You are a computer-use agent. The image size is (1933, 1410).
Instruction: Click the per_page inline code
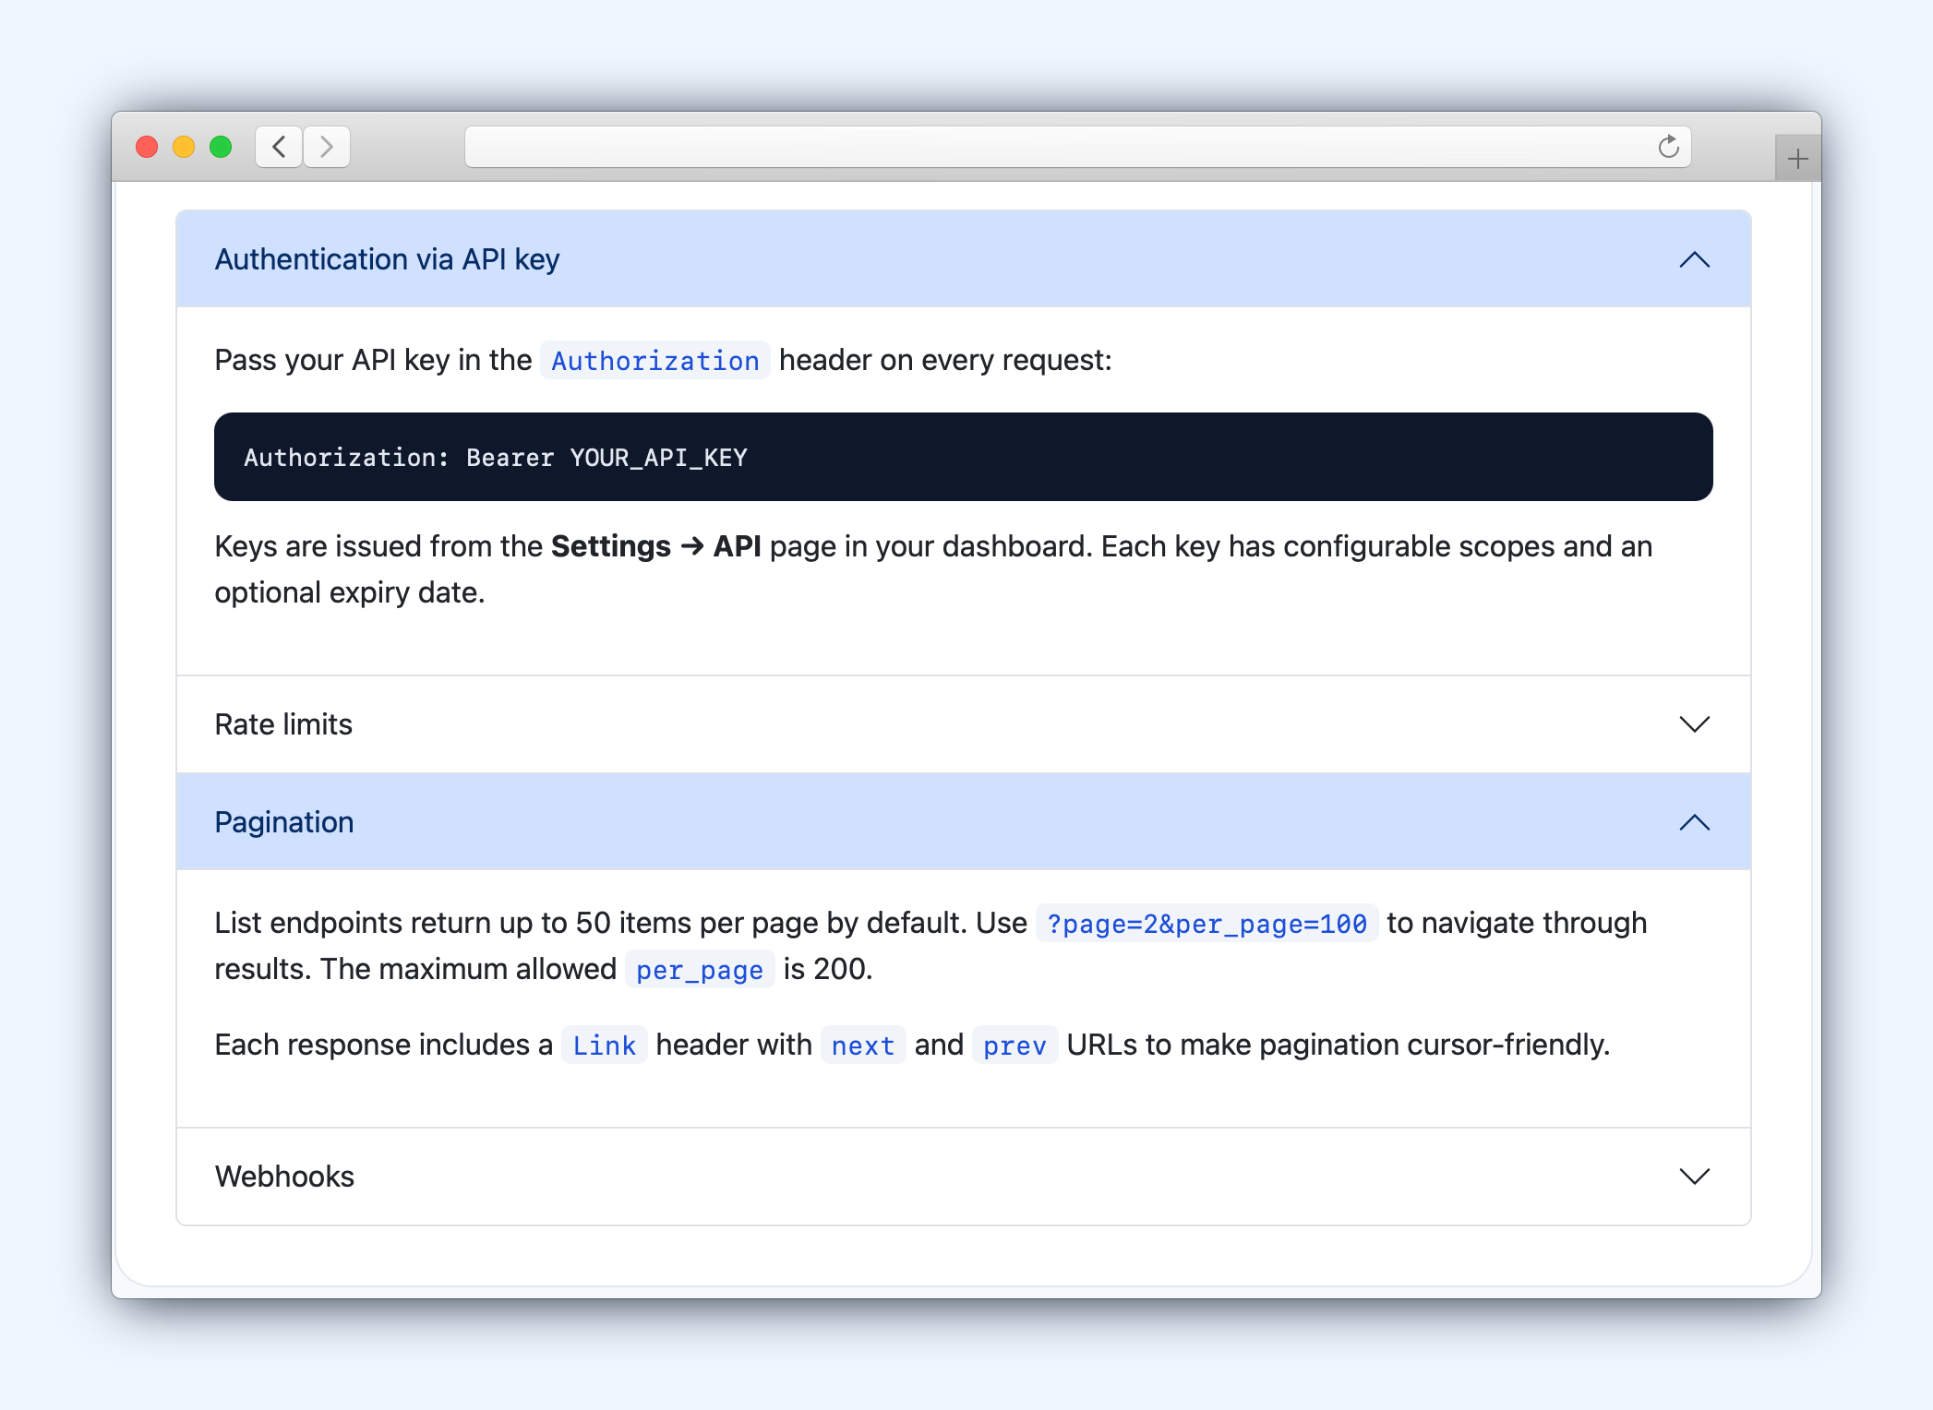point(700,970)
